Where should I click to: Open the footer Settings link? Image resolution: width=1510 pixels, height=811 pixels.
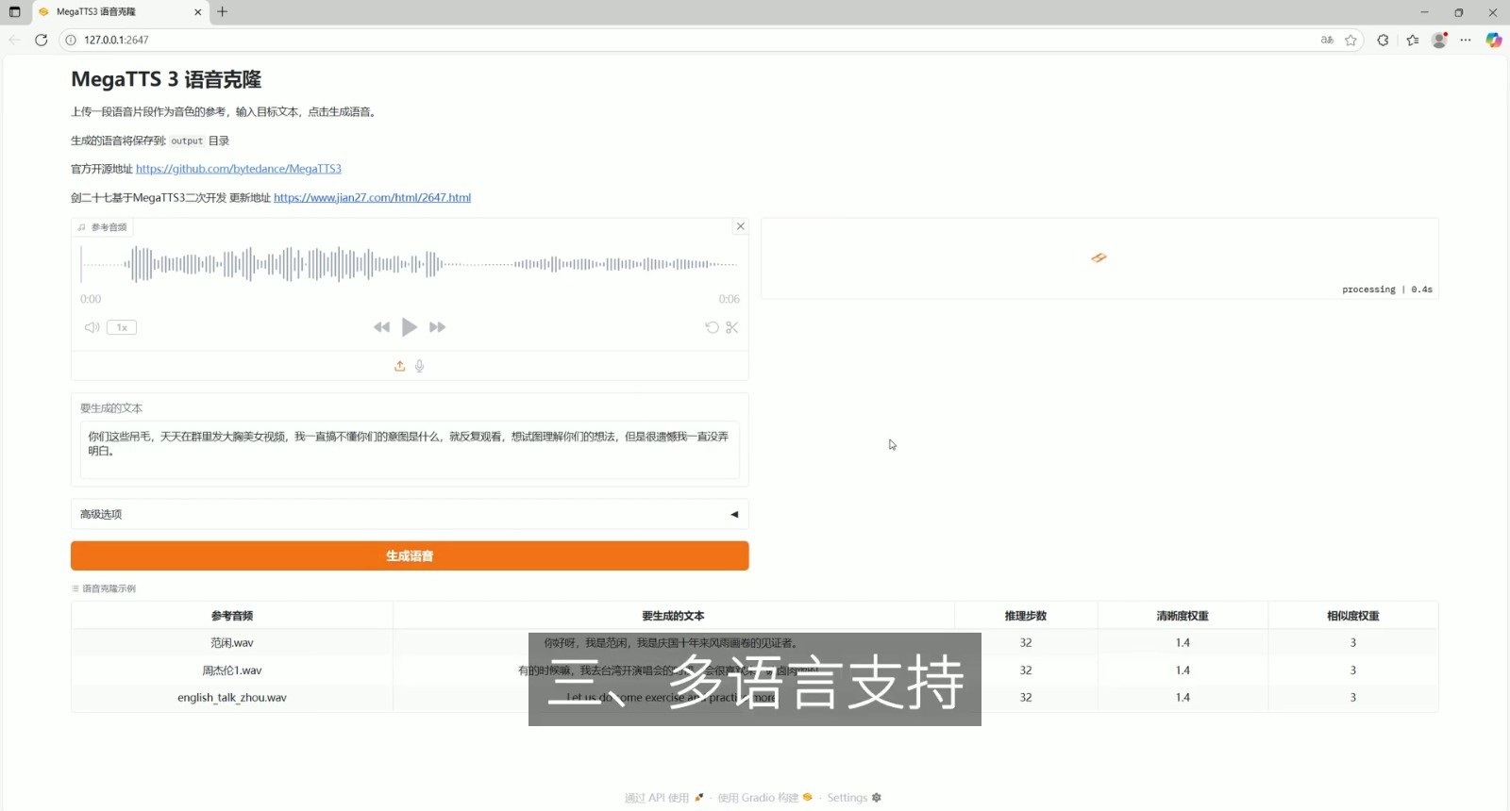coord(854,798)
